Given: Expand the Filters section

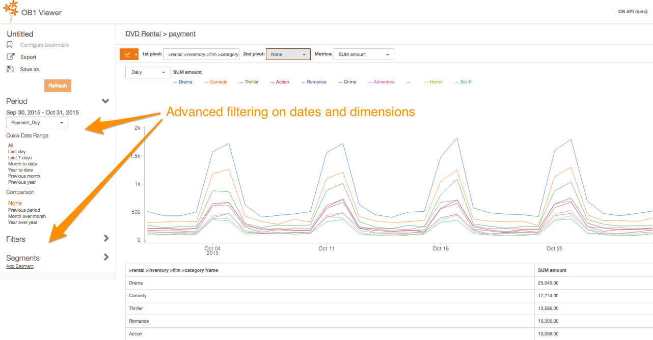Looking at the screenshot, I should (106, 238).
